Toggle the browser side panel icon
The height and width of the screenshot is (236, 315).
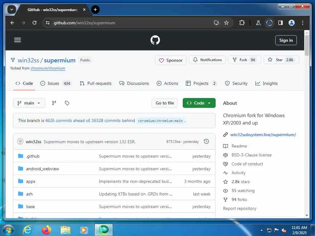coord(281,23)
